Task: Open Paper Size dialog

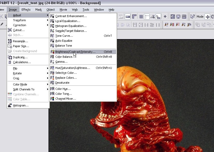Action: coord(28,46)
